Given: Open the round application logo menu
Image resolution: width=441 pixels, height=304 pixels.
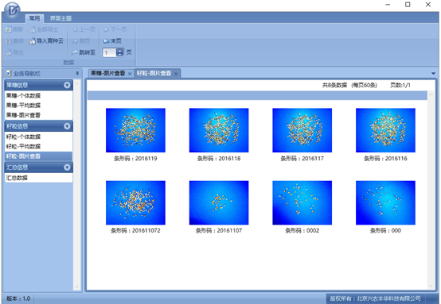Looking at the screenshot, I should coord(12,10).
